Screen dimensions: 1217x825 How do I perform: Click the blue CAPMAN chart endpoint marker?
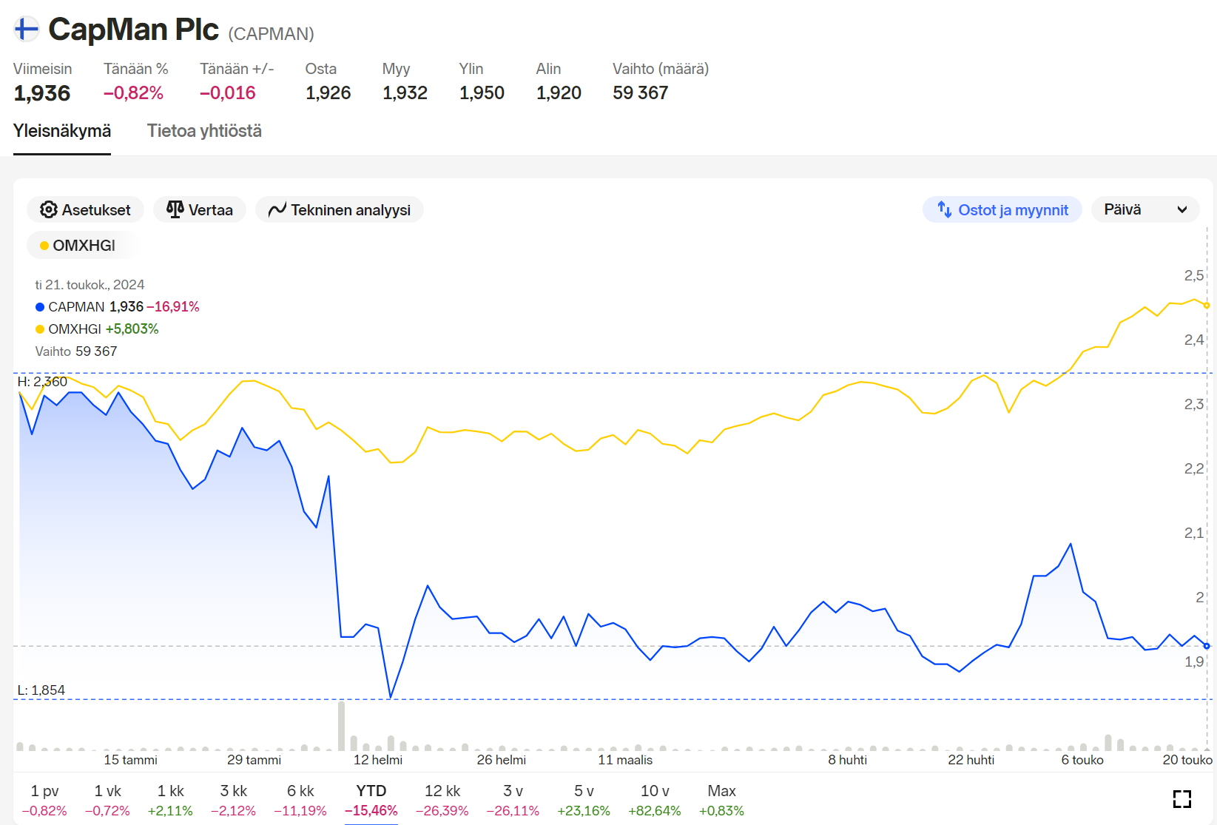pyautogui.click(x=1207, y=646)
